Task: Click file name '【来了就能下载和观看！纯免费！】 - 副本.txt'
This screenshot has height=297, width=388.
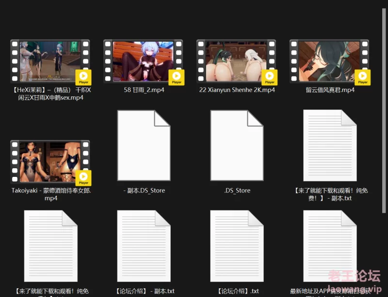Action: tap(330, 194)
